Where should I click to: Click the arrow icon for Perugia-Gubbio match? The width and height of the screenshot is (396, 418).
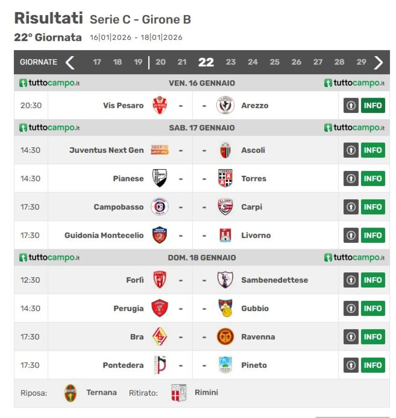[x=351, y=309]
